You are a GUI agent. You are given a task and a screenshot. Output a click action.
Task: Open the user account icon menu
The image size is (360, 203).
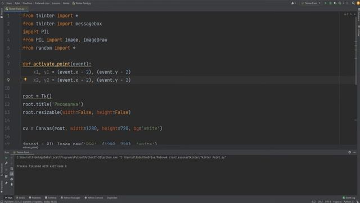pyautogui.click(x=293, y=3)
